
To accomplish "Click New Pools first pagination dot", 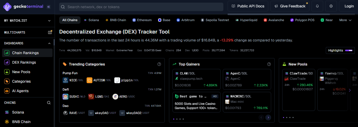I will click(284, 117).
